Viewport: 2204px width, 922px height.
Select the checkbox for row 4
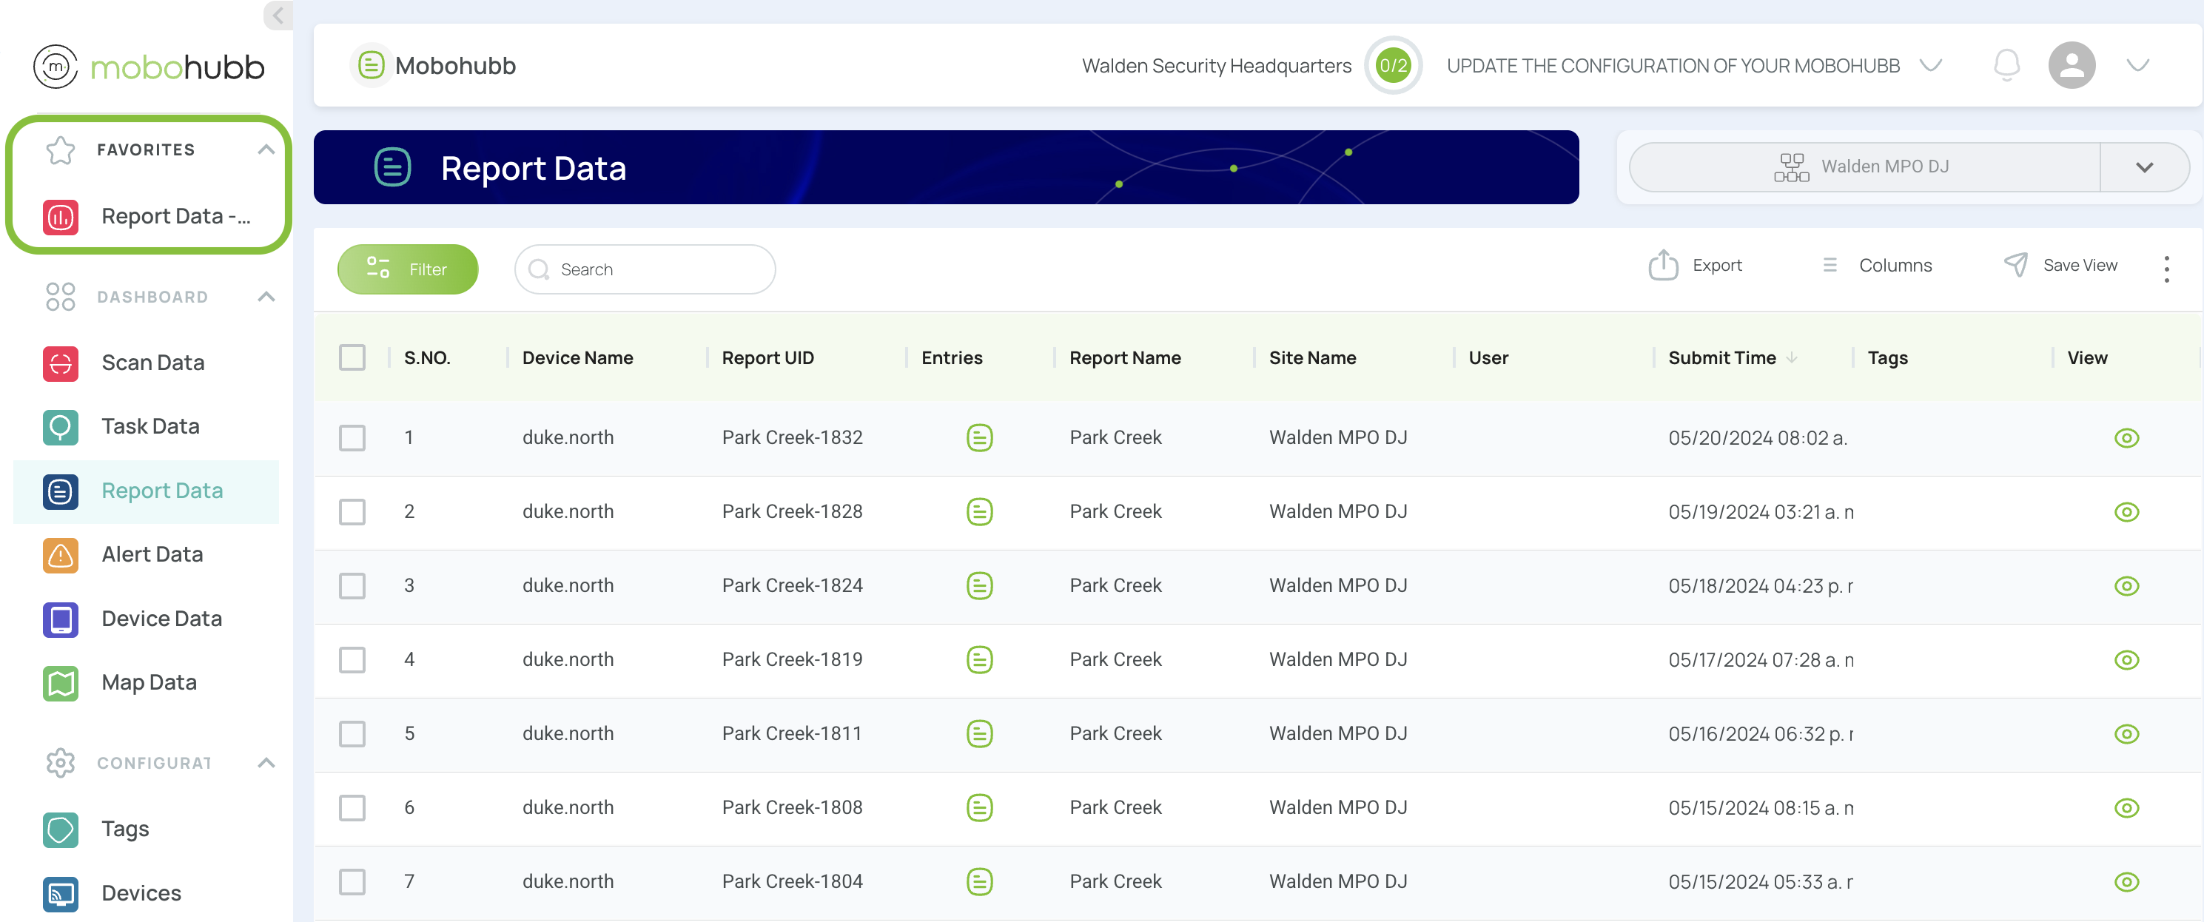coord(352,660)
